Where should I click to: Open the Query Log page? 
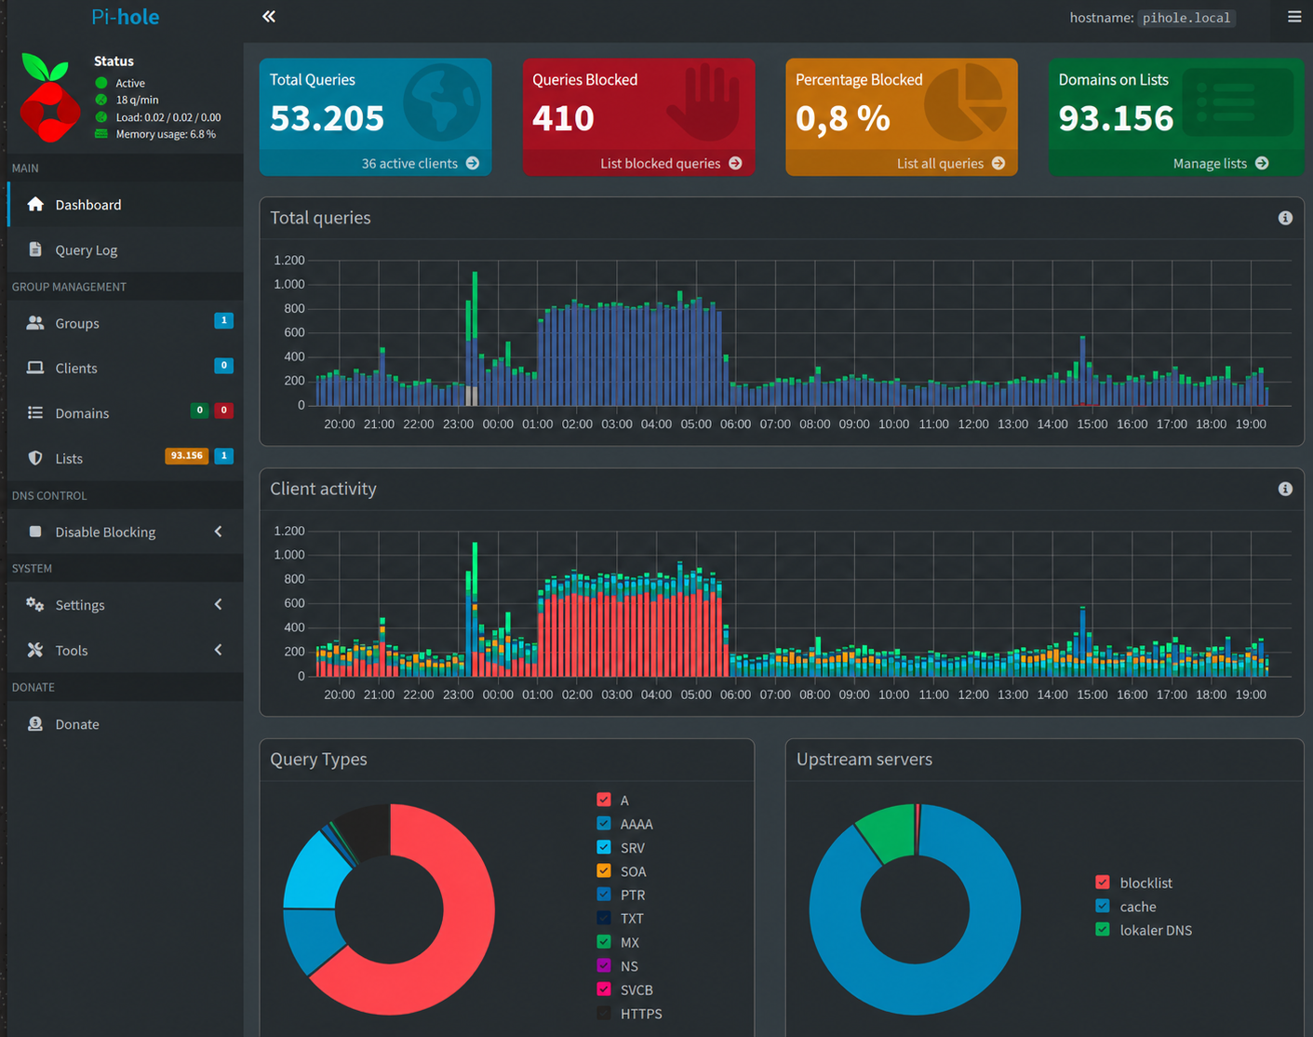[x=125, y=249]
